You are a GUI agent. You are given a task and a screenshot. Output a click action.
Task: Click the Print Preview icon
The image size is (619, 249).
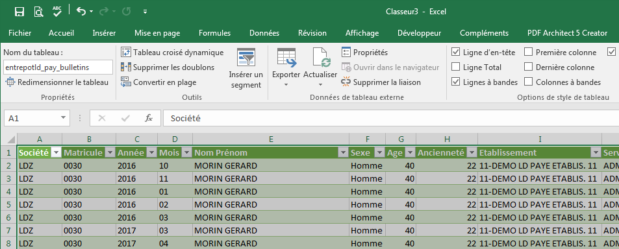[x=38, y=12]
